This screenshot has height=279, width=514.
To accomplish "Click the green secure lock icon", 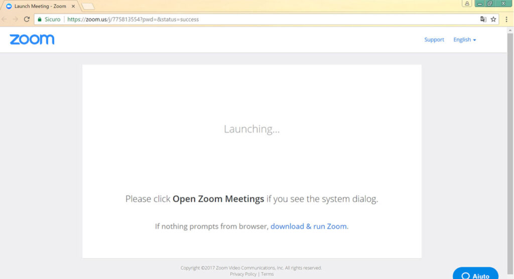I will 40,20.
